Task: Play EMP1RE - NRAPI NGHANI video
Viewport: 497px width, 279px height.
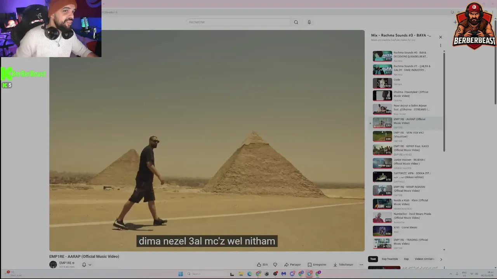Action: click(406, 191)
